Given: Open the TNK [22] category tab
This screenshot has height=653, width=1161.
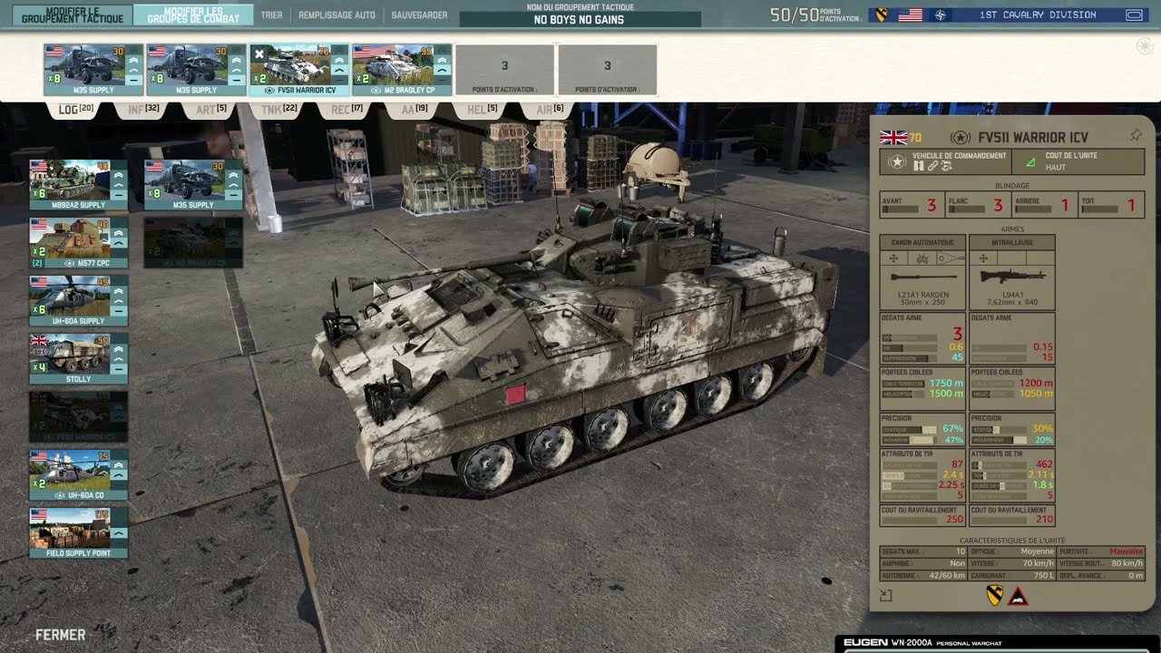Looking at the screenshot, I should point(278,110).
